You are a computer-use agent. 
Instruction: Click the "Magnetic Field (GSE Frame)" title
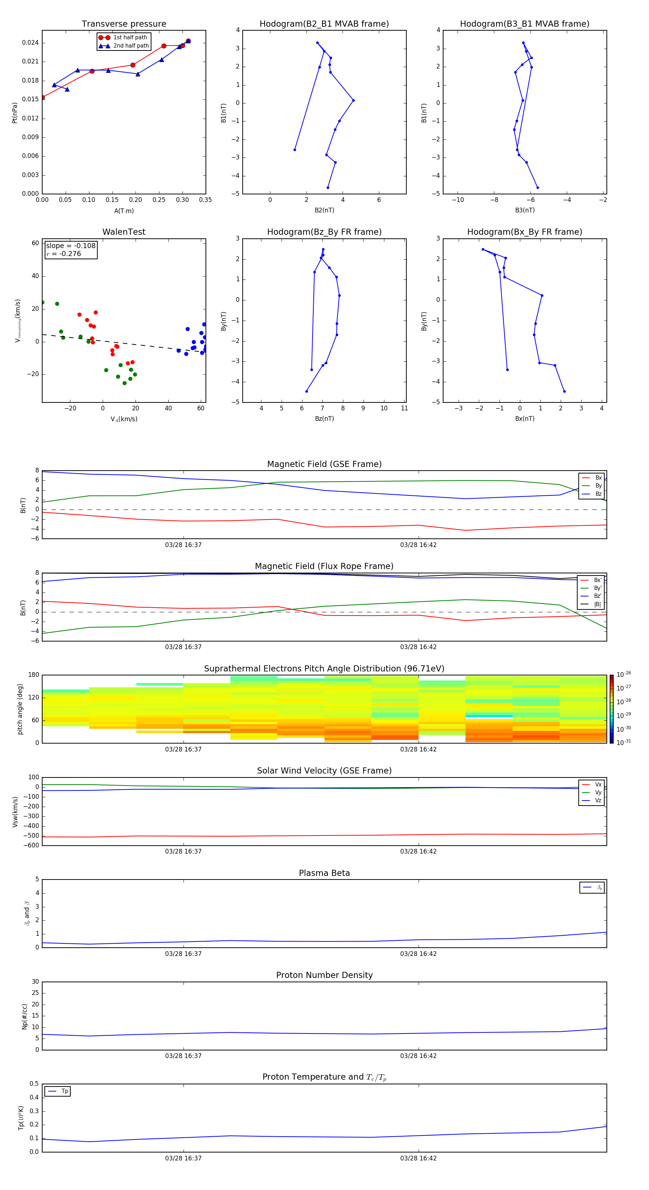point(324,464)
